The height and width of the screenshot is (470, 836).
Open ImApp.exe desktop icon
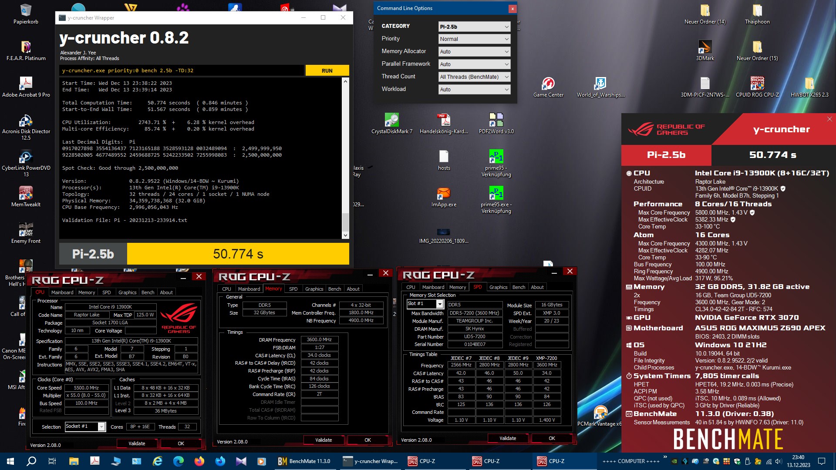pyautogui.click(x=444, y=196)
